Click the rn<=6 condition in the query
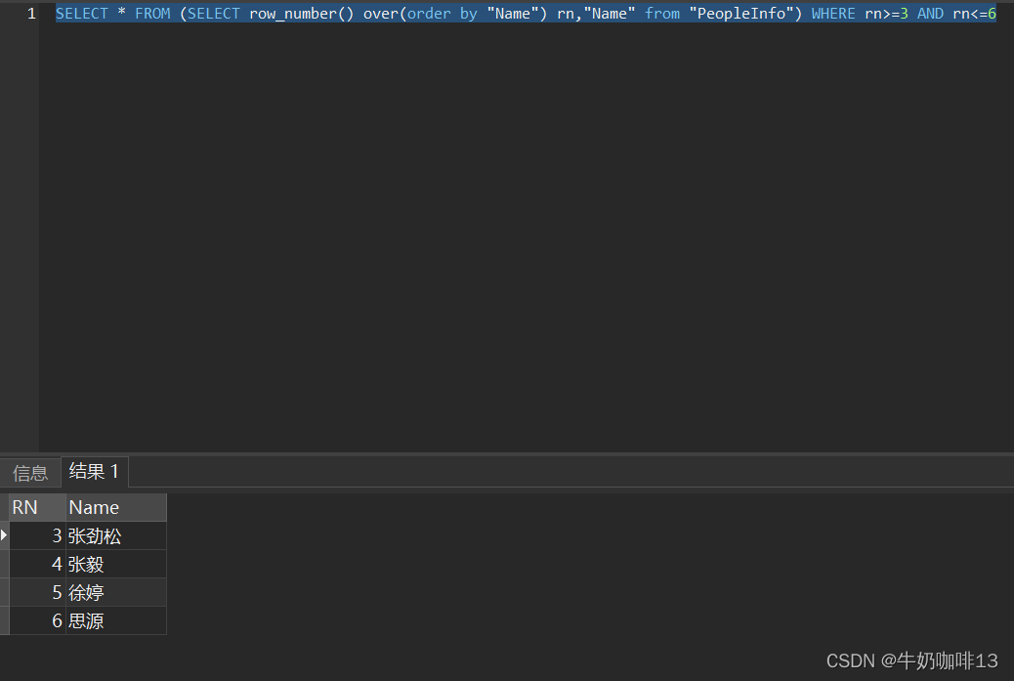Viewport: 1014px width, 681px height. click(974, 13)
